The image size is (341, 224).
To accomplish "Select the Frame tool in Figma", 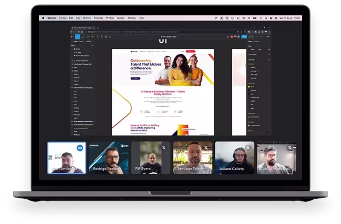I will pos(83,37).
